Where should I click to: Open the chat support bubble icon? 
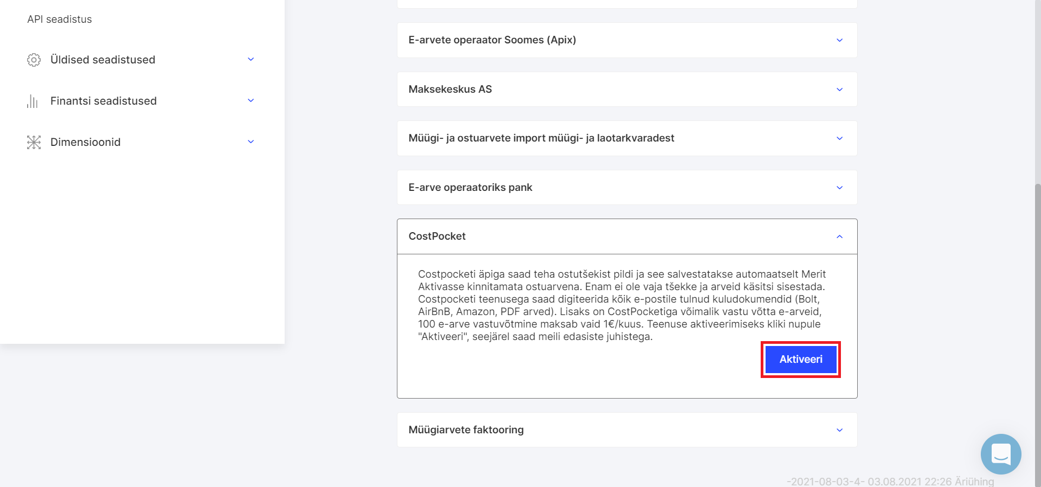(1001, 454)
